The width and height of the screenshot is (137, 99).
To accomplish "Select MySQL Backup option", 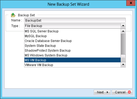I will point(73,36).
